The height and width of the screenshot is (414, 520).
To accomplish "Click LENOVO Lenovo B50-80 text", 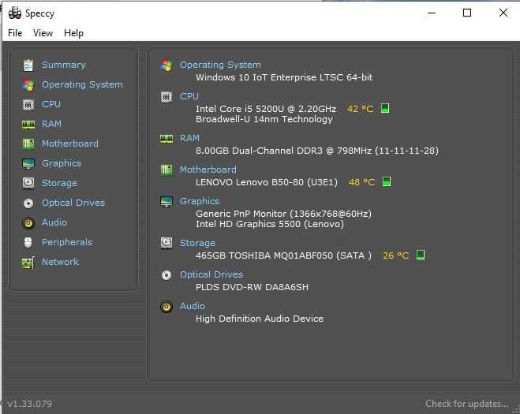I will click(267, 182).
